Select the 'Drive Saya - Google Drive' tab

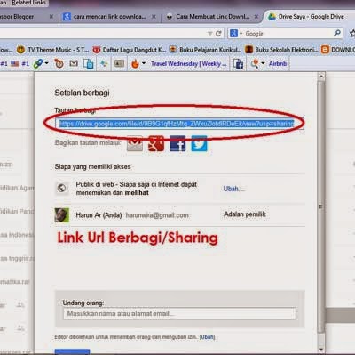click(x=309, y=17)
